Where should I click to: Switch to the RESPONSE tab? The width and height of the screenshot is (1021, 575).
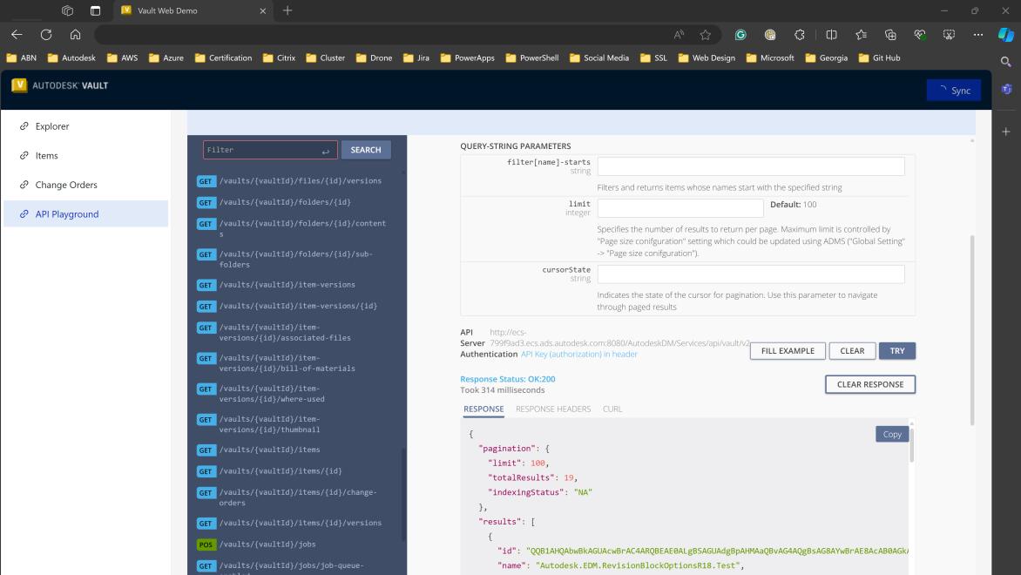[x=483, y=409]
